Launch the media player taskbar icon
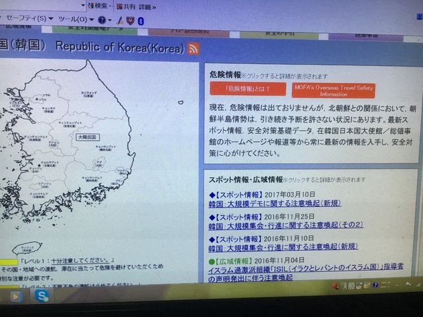This screenshot has width=423, height=317. 16,297
